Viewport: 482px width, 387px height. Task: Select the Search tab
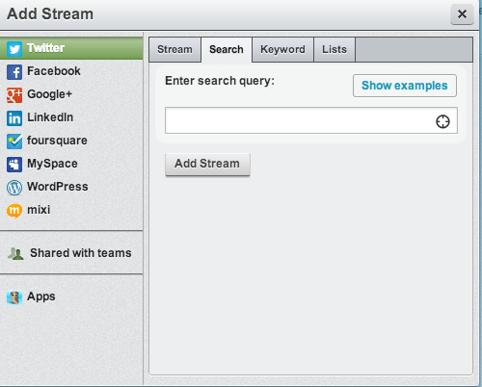tap(227, 50)
